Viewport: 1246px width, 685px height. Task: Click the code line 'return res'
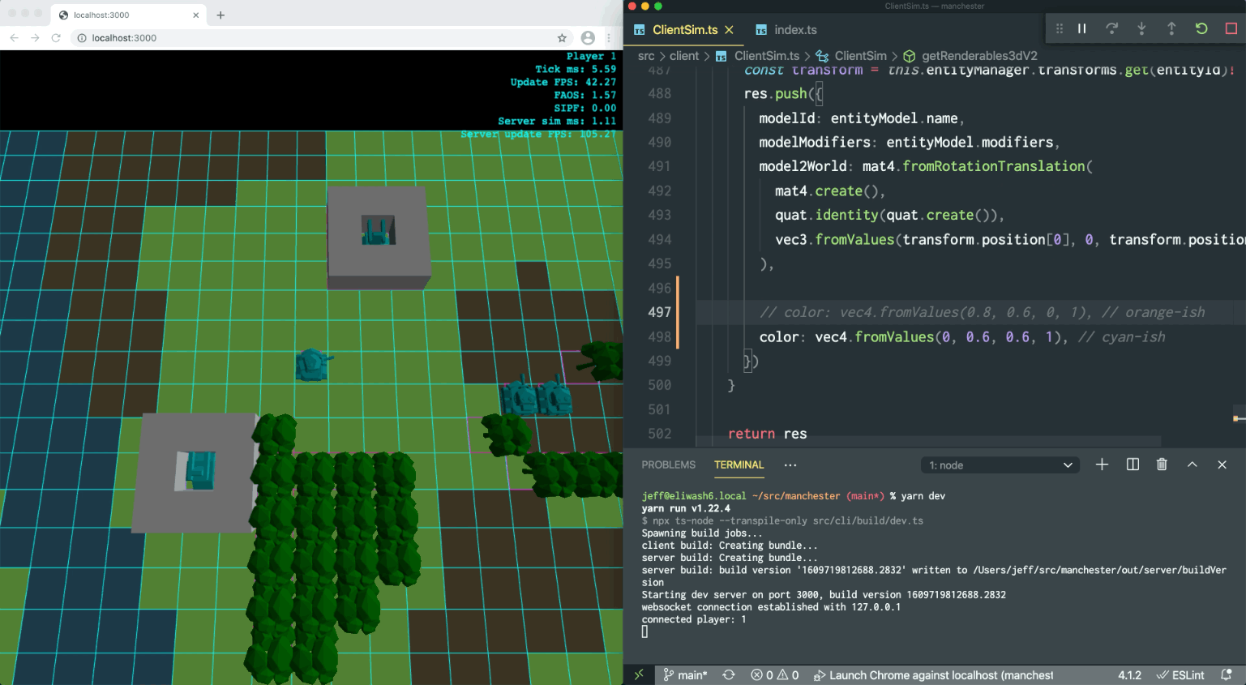coord(767,434)
